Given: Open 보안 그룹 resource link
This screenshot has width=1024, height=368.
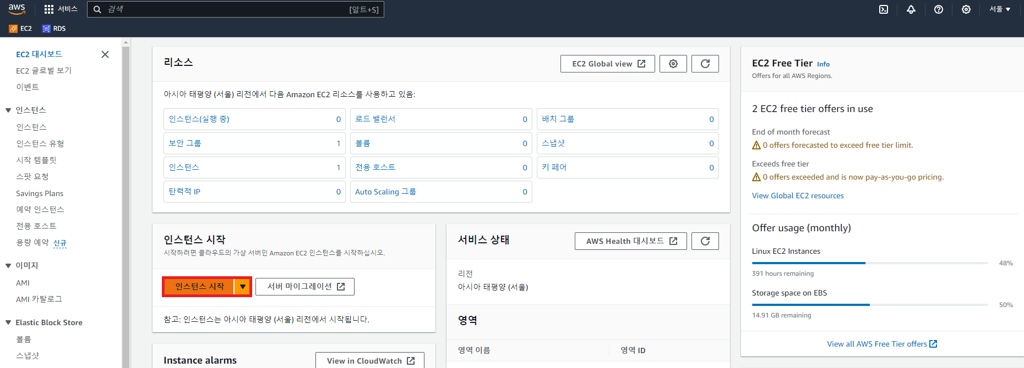Looking at the screenshot, I should click(x=185, y=143).
